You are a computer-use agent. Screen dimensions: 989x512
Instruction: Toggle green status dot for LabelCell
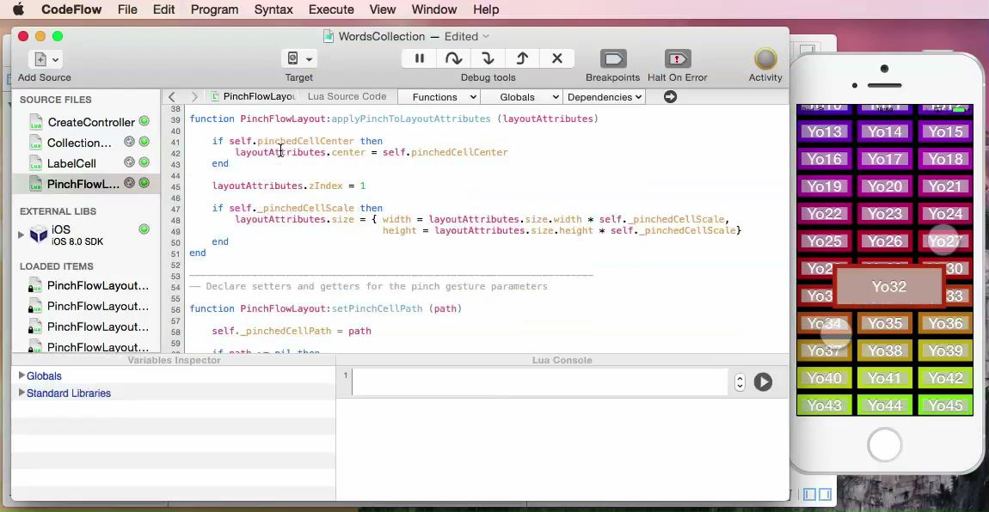tap(144, 162)
